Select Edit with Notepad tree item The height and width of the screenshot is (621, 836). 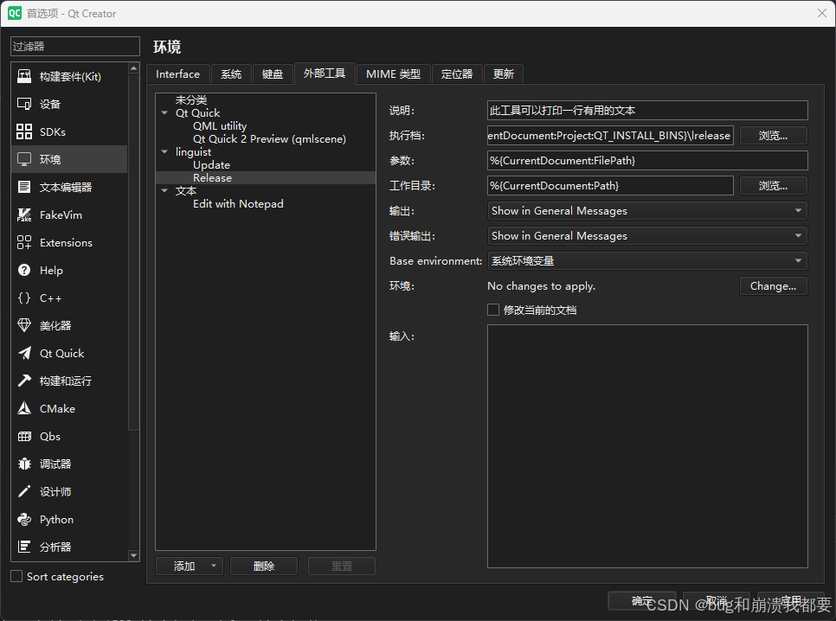click(x=238, y=203)
